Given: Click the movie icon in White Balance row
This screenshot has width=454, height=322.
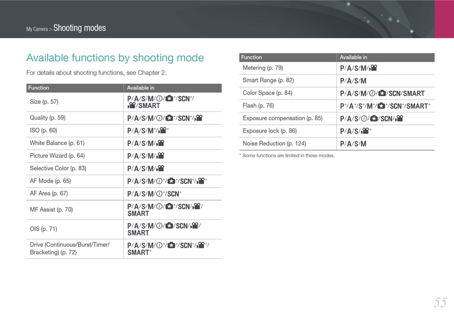Looking at the screenshot, I should click(x=160, y=143).
